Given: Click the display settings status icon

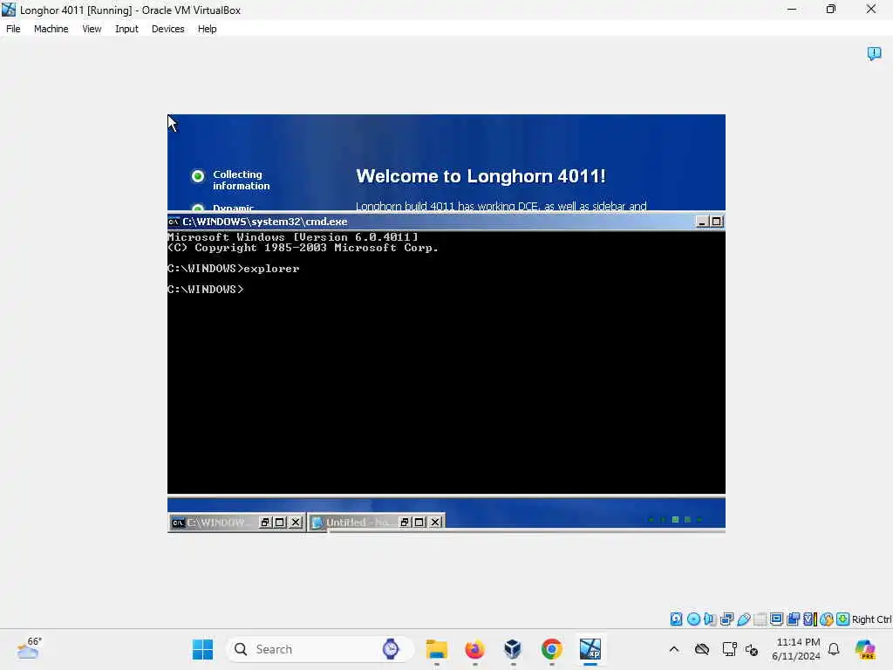Looking at the screenshot, I should 776,619.
